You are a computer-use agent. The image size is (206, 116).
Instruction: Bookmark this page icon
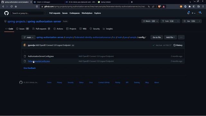[37, 6]
